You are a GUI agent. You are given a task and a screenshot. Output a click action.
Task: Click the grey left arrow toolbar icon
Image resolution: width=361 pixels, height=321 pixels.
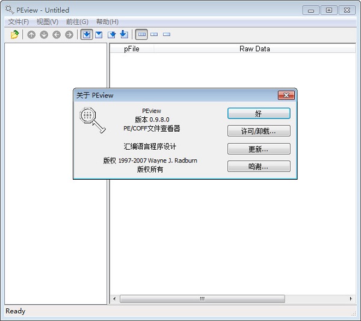(x=57, y=35)
